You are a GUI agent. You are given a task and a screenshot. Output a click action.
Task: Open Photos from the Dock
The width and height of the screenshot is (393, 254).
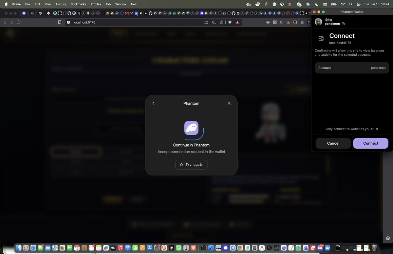[x=62, y=248]
